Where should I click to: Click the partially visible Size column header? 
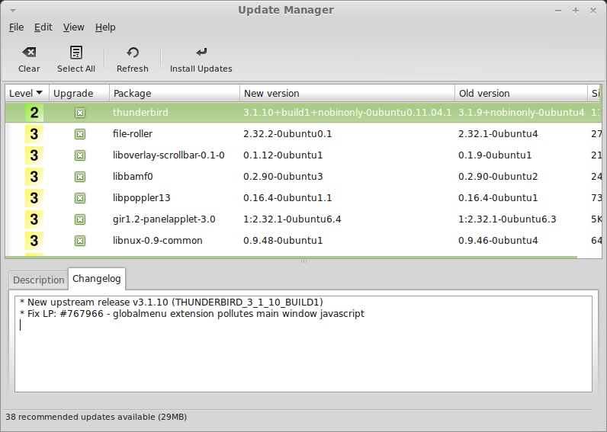pos(595,93)
